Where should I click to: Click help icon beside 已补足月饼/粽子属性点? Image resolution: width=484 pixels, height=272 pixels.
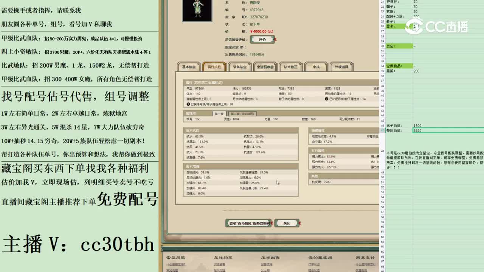click(327, 99)
